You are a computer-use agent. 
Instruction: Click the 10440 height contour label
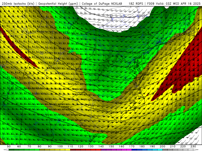[x=113, y=112]
